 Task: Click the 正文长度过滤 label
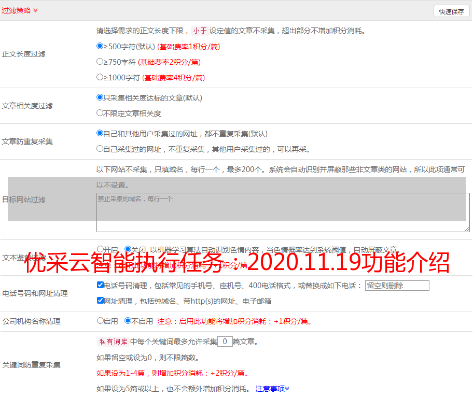(x=24, y=54)
